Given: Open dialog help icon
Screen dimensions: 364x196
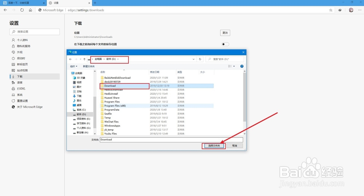Looking at the screenshot, I should (242, 66).
